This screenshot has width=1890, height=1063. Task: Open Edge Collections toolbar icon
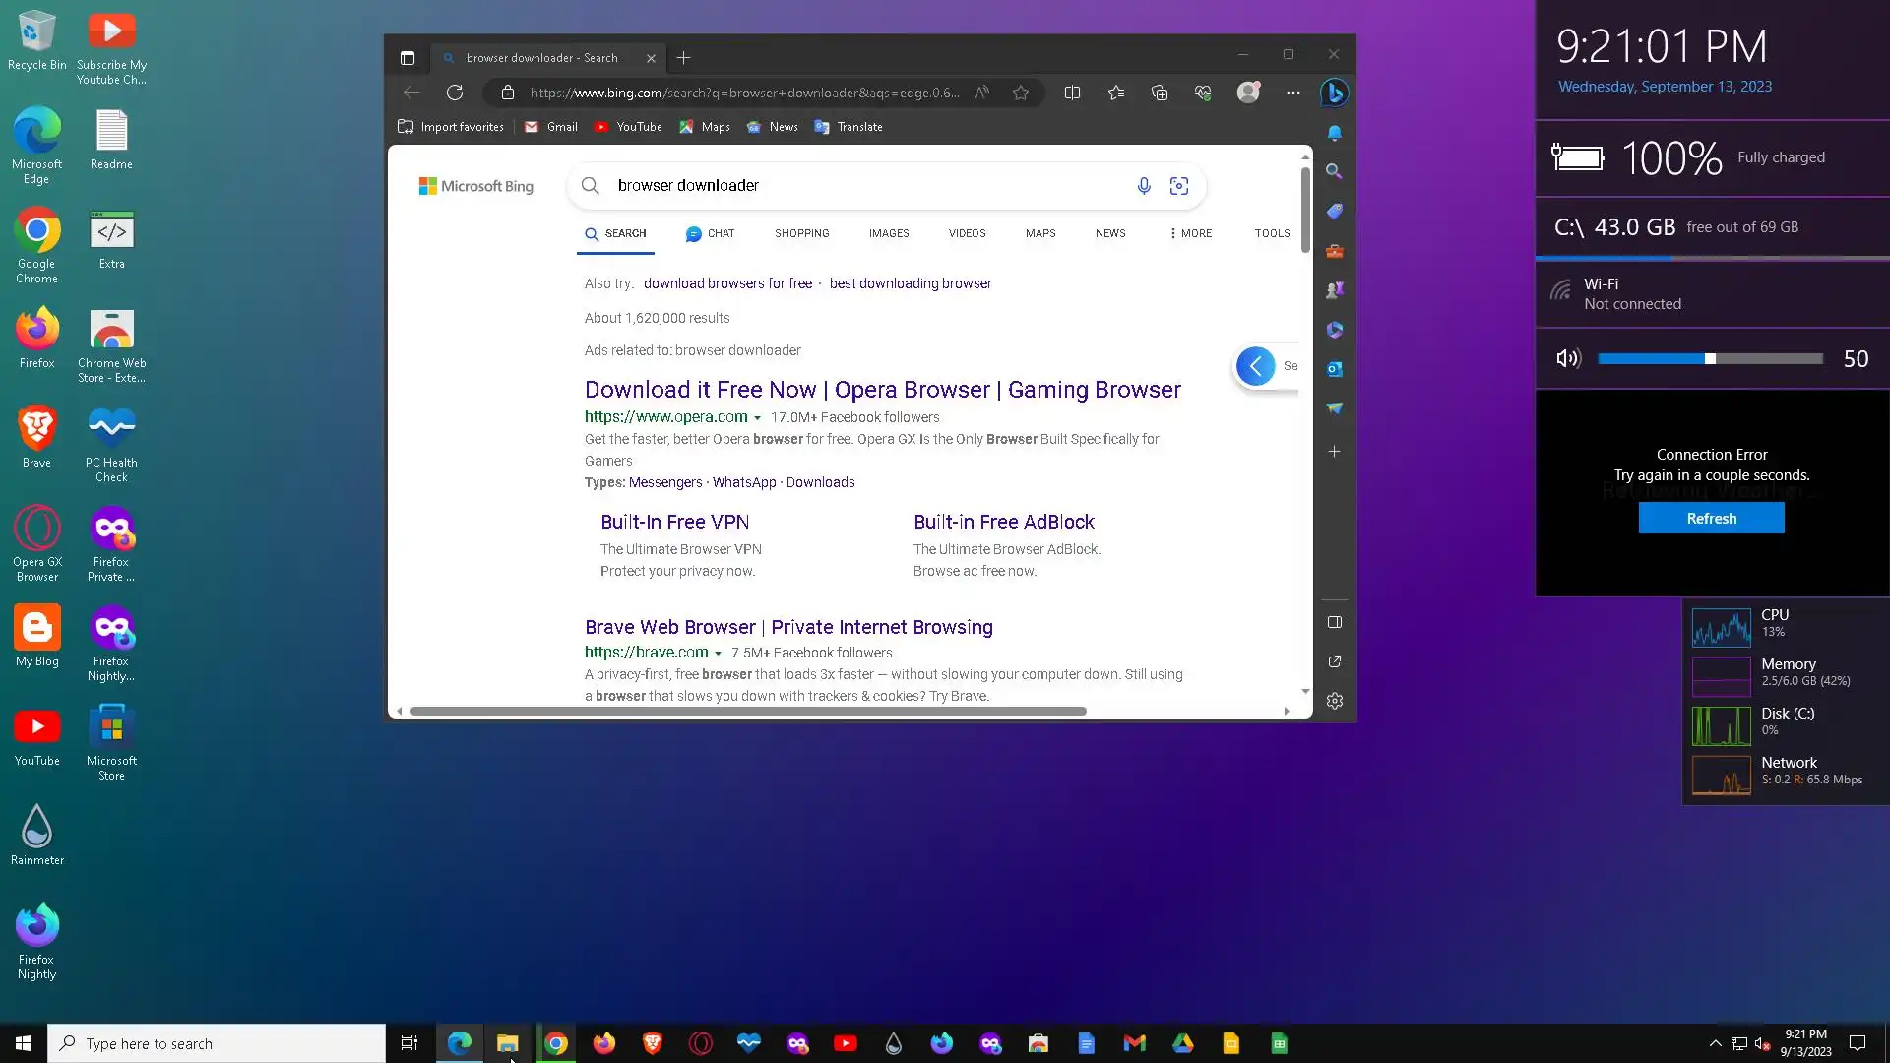pyautogui.click(x=1160, y=93)
